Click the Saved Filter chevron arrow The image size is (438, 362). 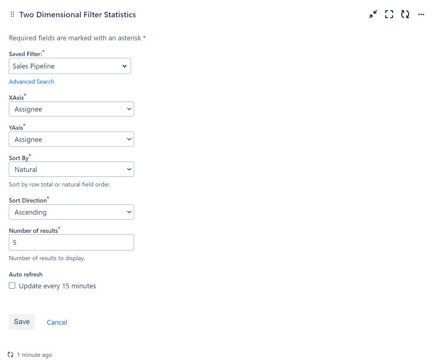125,66
